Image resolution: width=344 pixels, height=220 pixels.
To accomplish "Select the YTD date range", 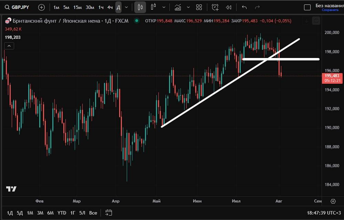I will point(62,213).
